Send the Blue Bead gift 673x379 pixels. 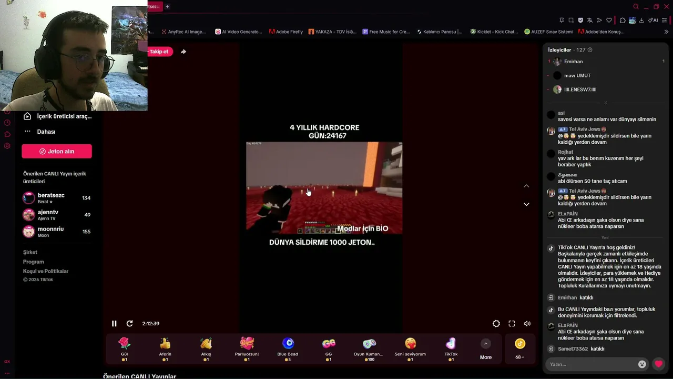click(x=288, y=350)
